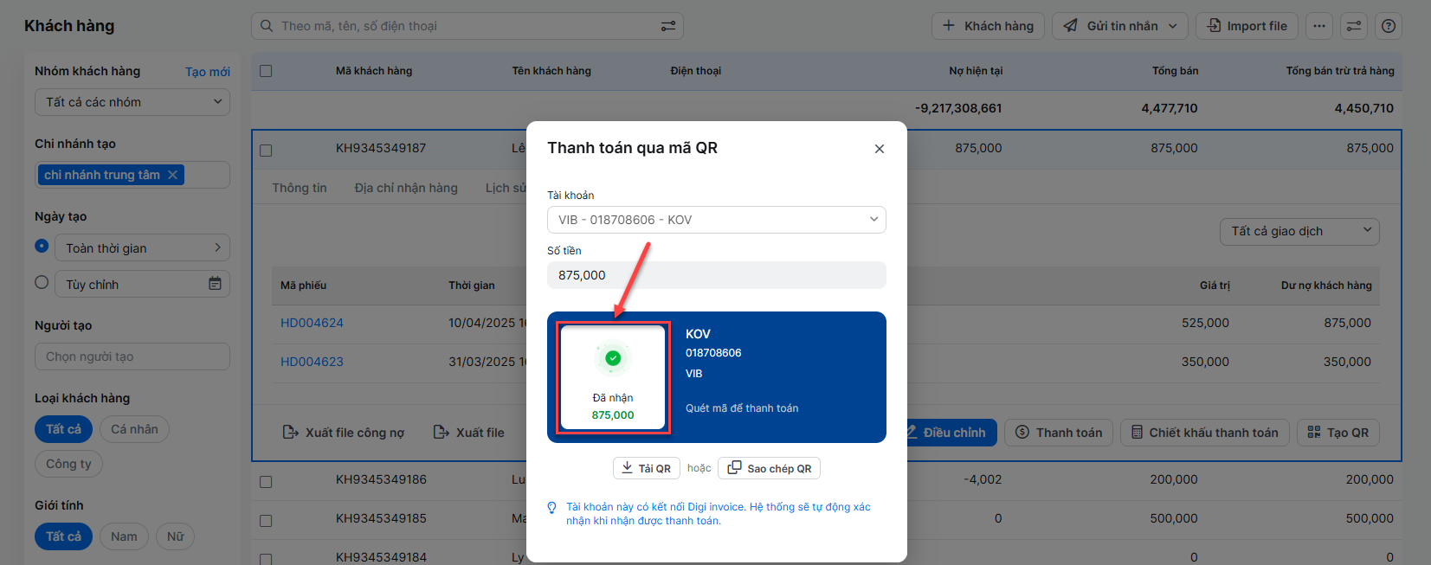The image size is (1431, 565).
Task: Remove the 'chi nhánh trung tâm' tag
Action: 172,175
